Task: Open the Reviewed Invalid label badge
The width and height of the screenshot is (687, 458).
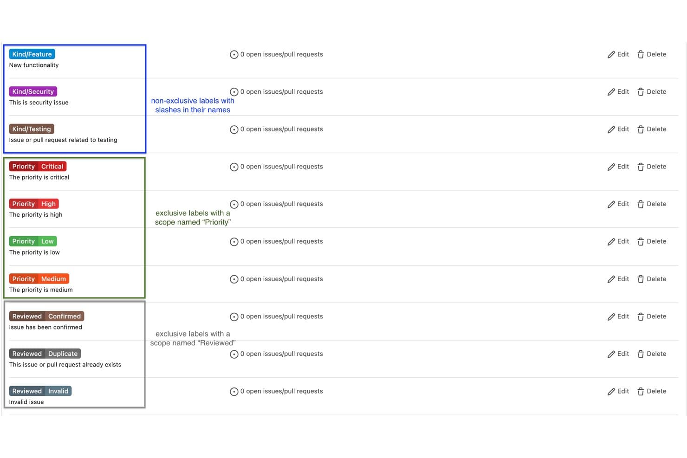Action: [40, 391]
